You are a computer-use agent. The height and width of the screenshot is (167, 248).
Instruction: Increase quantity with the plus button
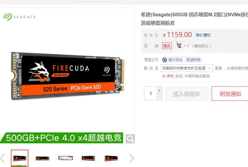160,90
